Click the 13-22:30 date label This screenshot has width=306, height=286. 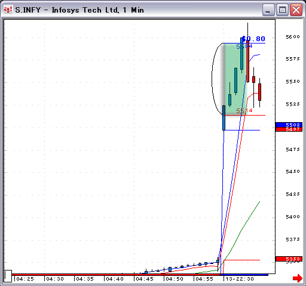240,279
